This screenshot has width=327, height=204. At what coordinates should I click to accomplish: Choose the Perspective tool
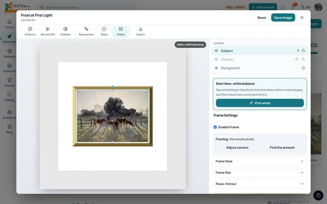pos(86,32)
